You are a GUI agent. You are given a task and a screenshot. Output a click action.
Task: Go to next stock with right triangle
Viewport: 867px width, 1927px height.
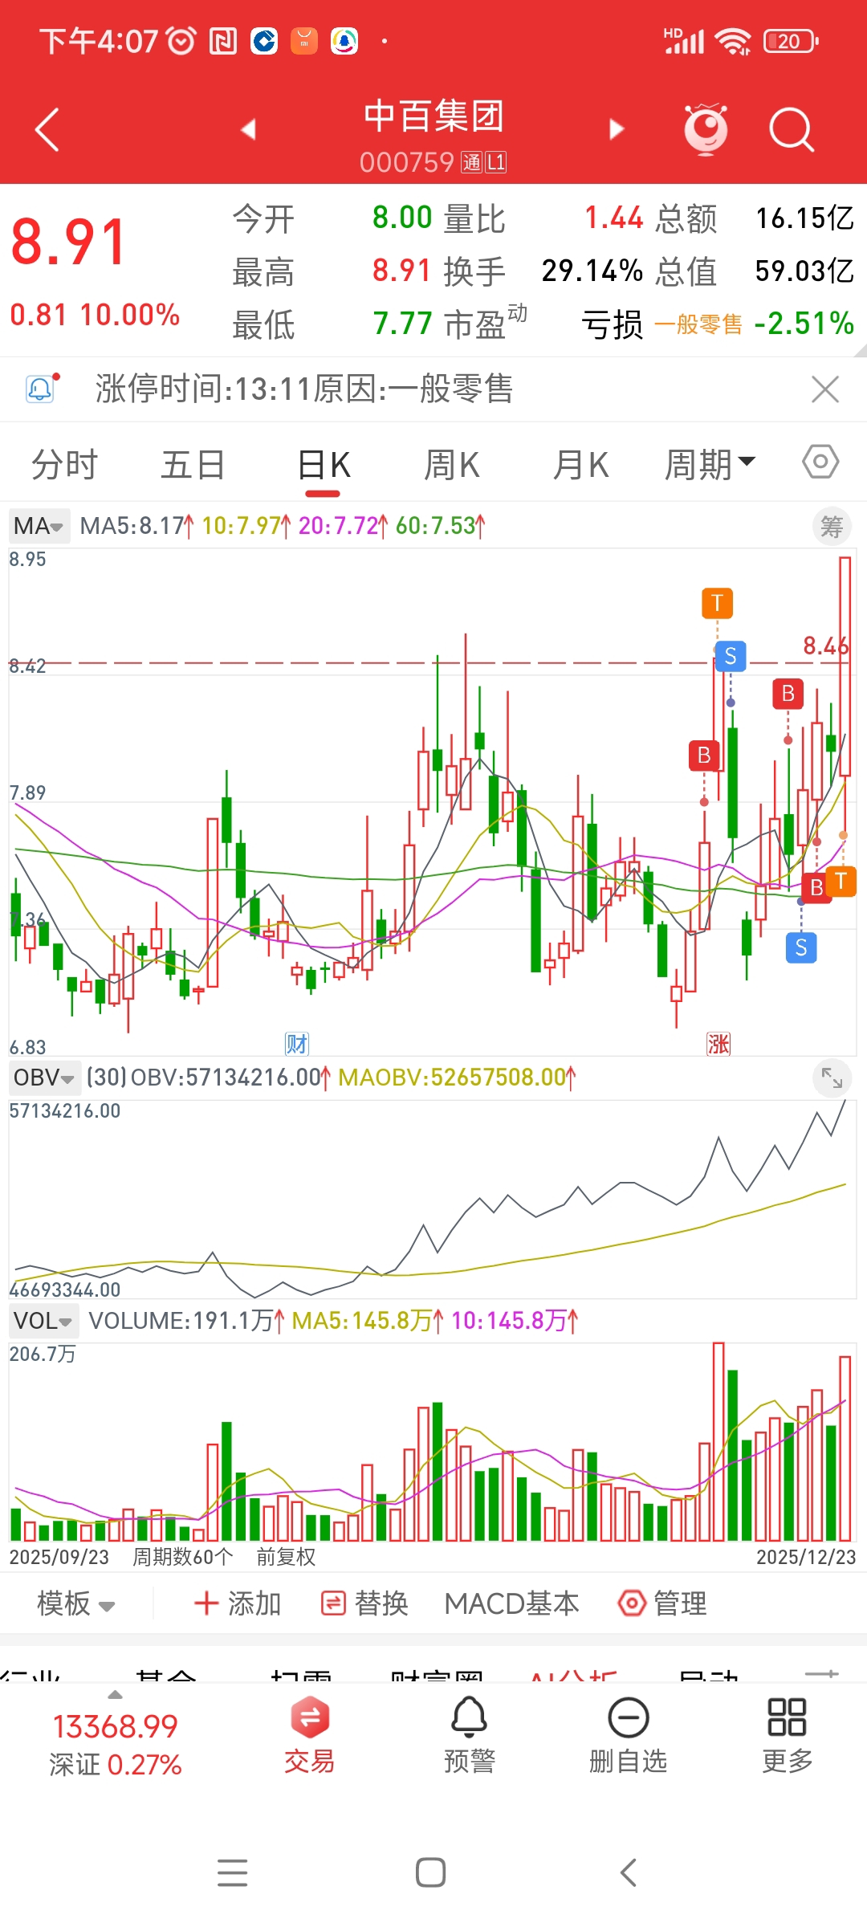(x=617, y=128)
